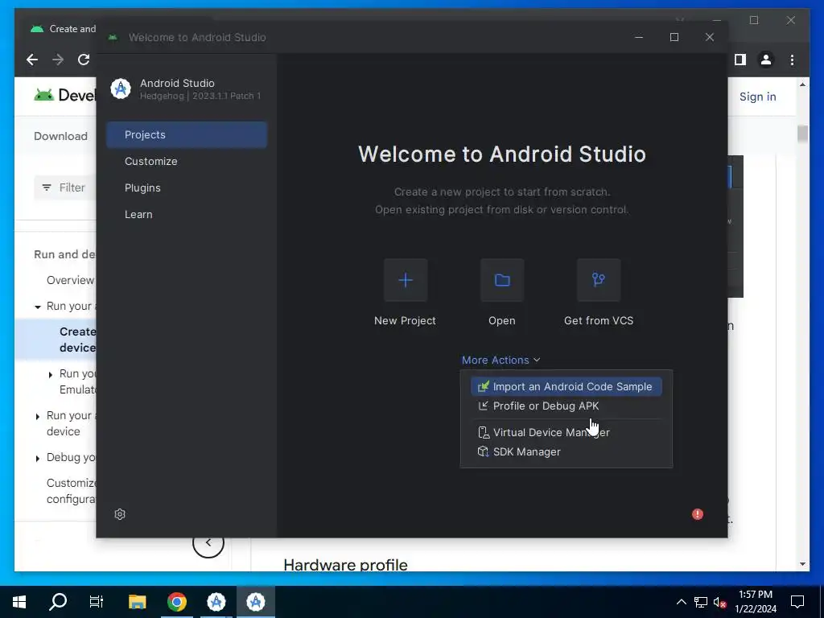The image size is (824, 618).
Task: Click the browser page scrollbar thumb
Action: (802, 134)
